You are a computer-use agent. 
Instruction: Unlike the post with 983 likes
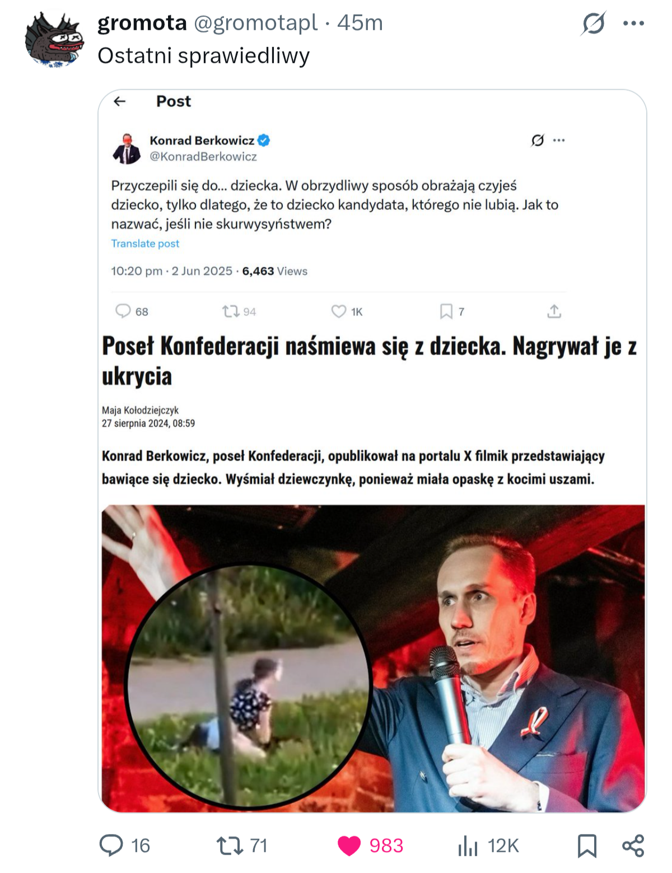[349, 846]
